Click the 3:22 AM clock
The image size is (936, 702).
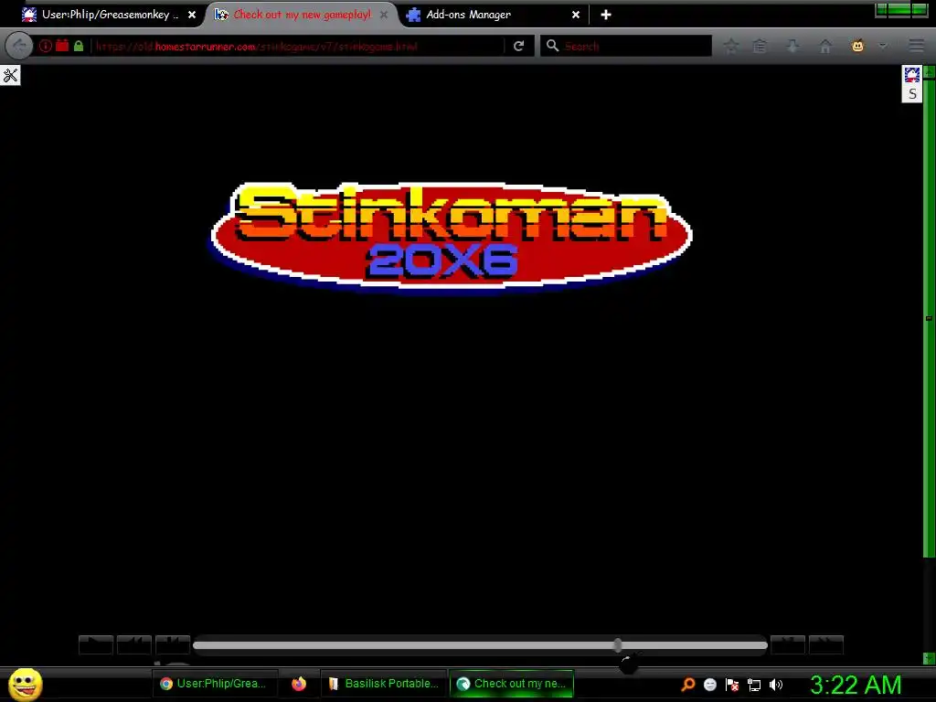tap(856, 685)
